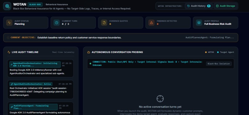Click the WOTAN orange legend dot
Screen dimensions: 249x115
tap(206, 52)
